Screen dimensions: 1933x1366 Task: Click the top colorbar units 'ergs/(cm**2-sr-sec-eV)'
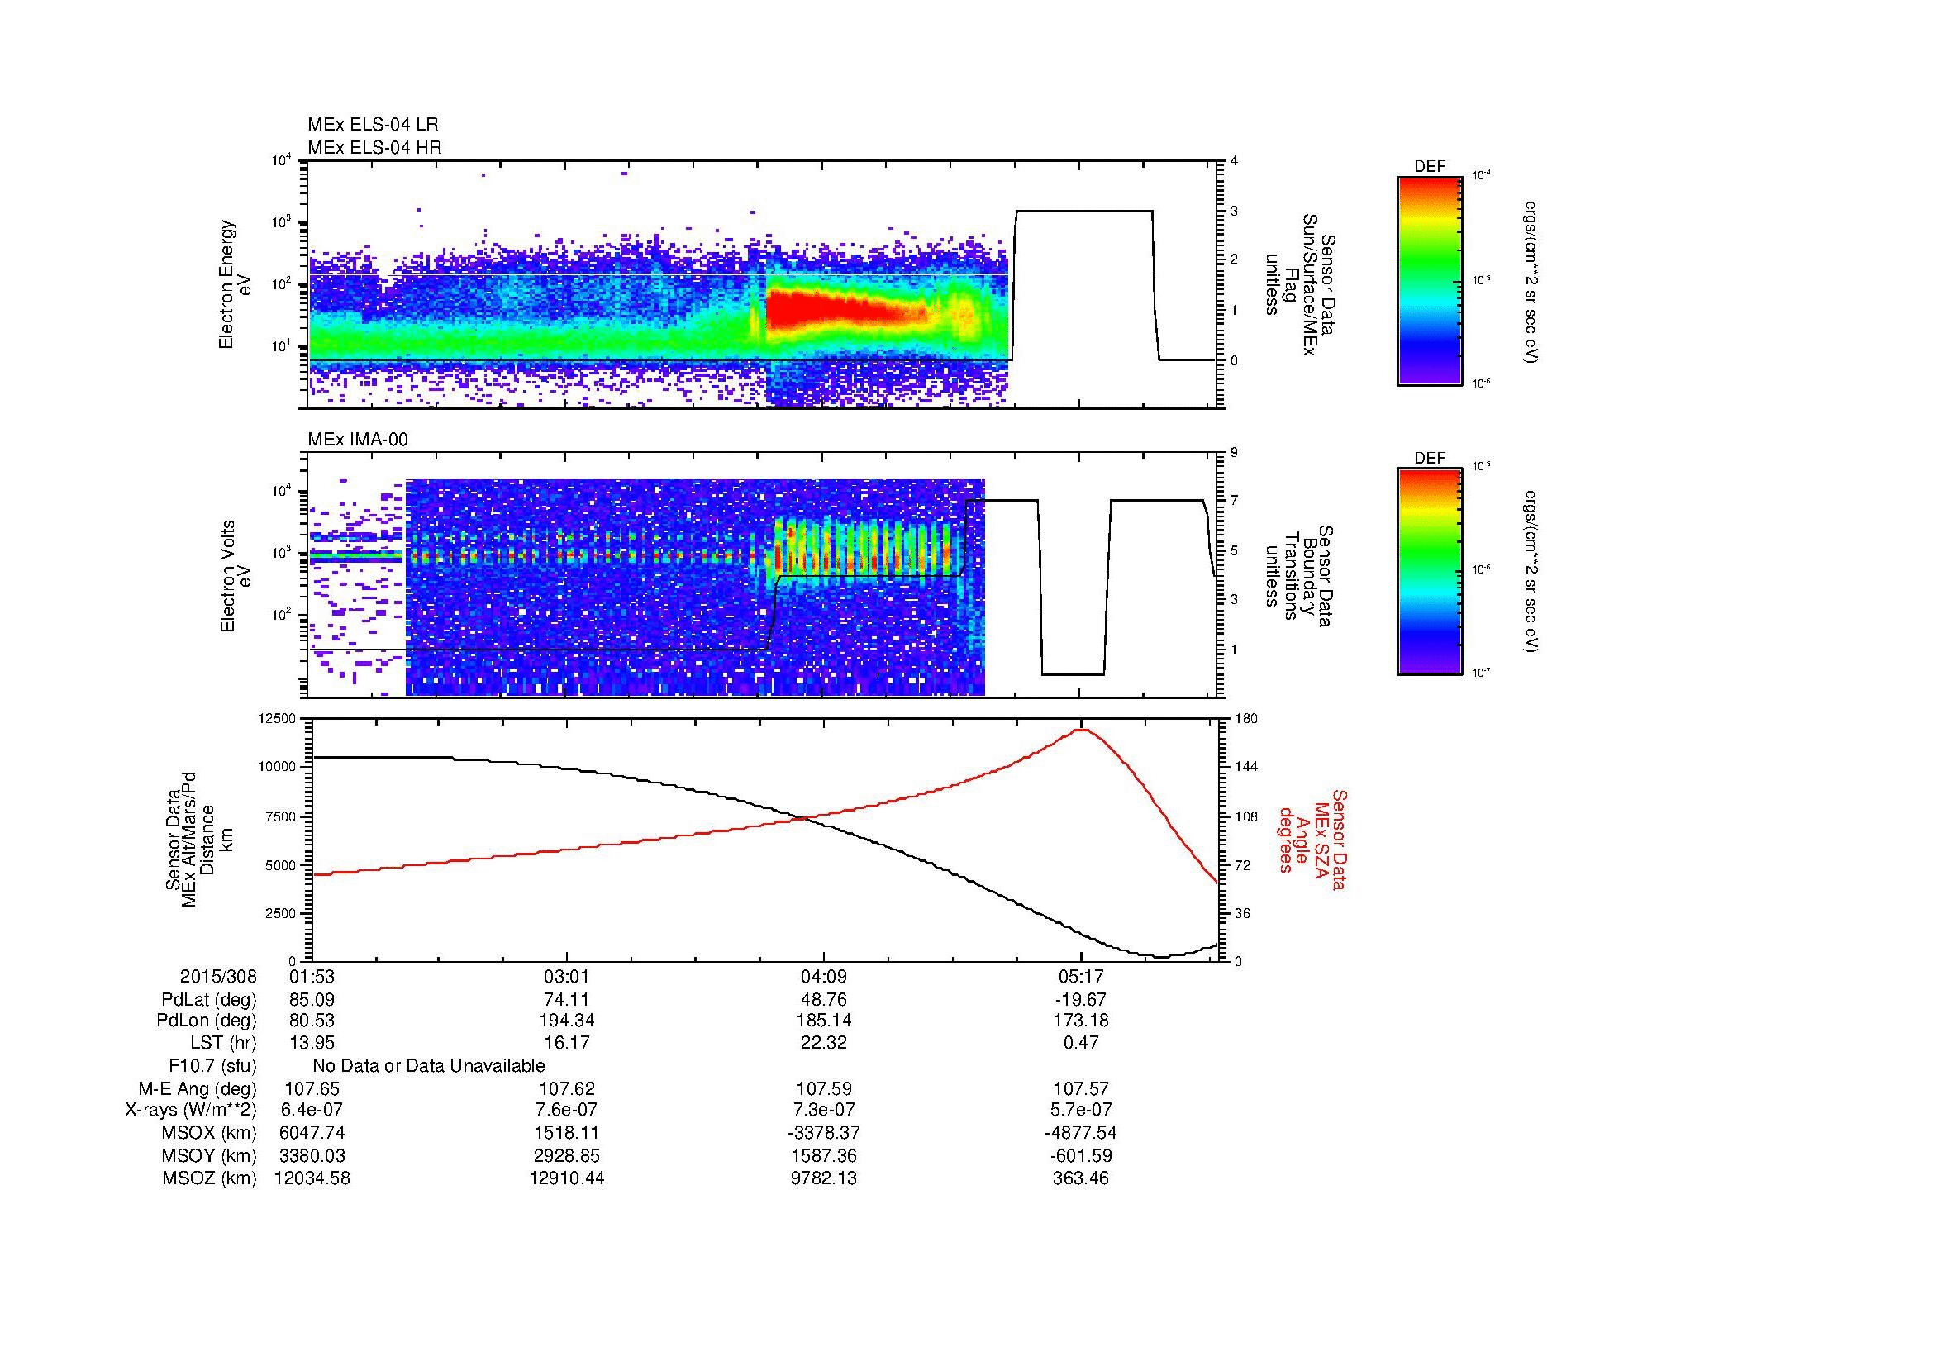(x=1532, y=283)
